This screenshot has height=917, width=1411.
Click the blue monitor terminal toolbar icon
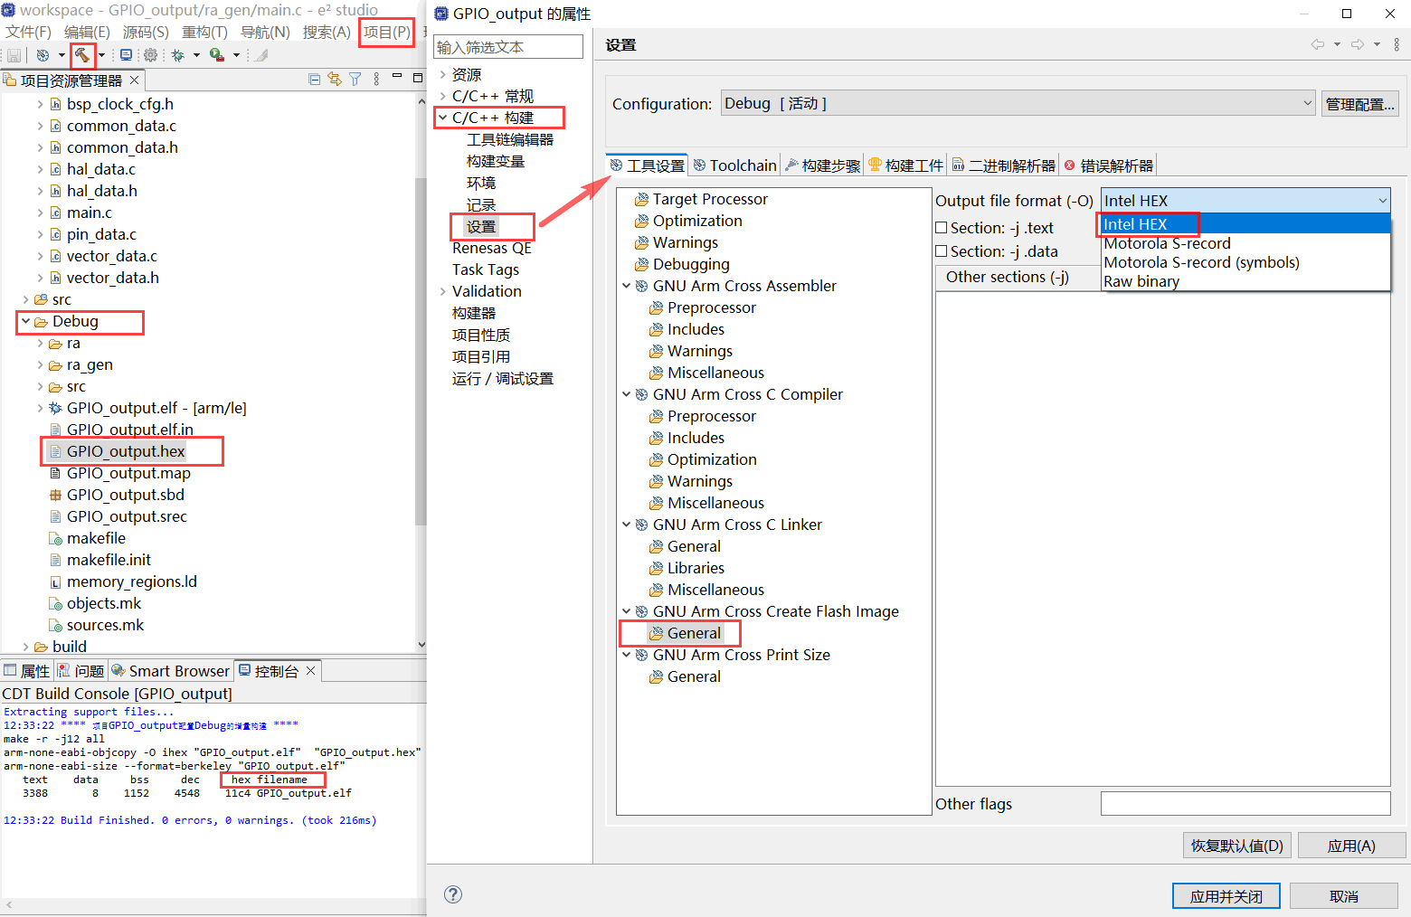click(x=126, y=55)
